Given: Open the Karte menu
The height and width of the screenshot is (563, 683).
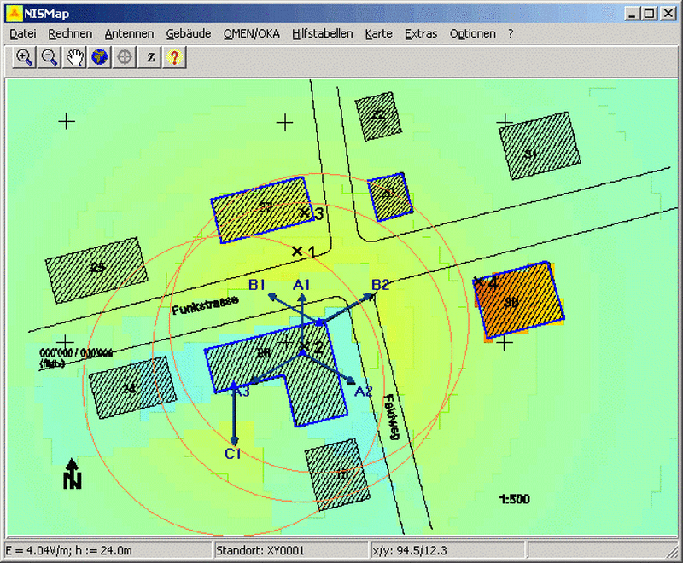Looking at the screenshot, I should tap(378, 33).
